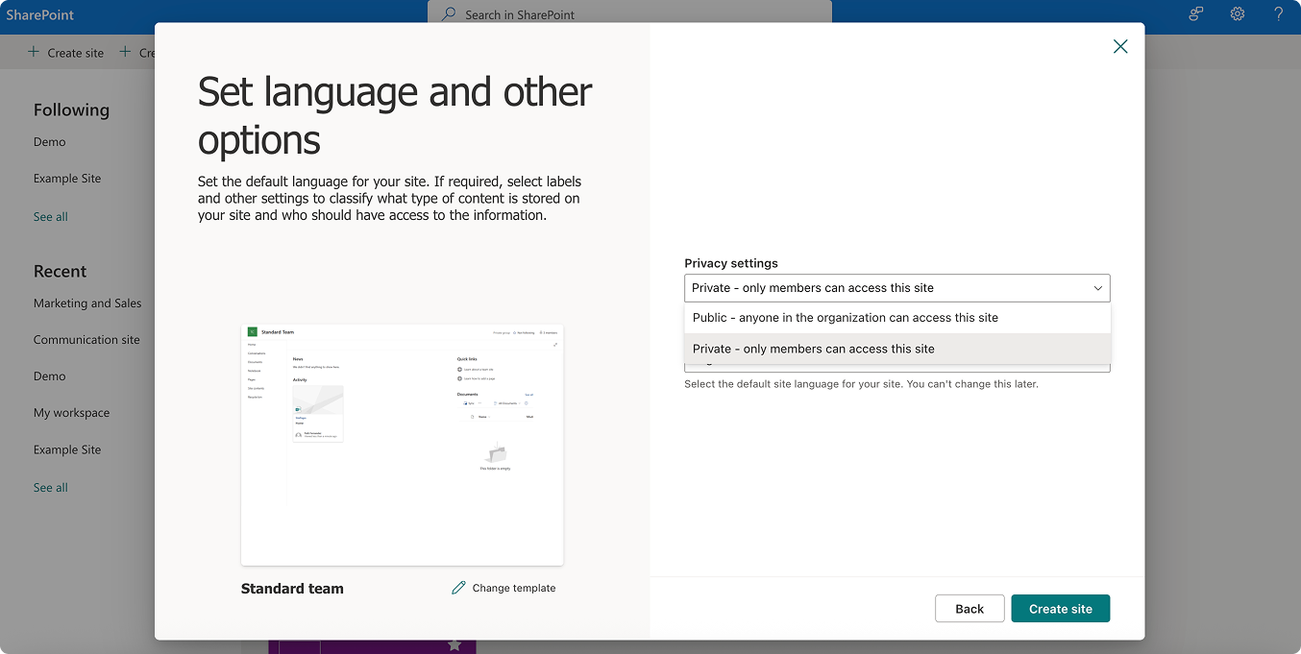Dismiss the dialog with the X icon

(1119, 46)
